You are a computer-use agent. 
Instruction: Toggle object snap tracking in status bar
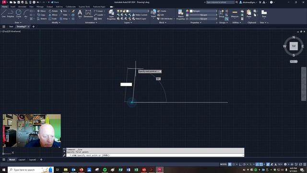(257, 164)
